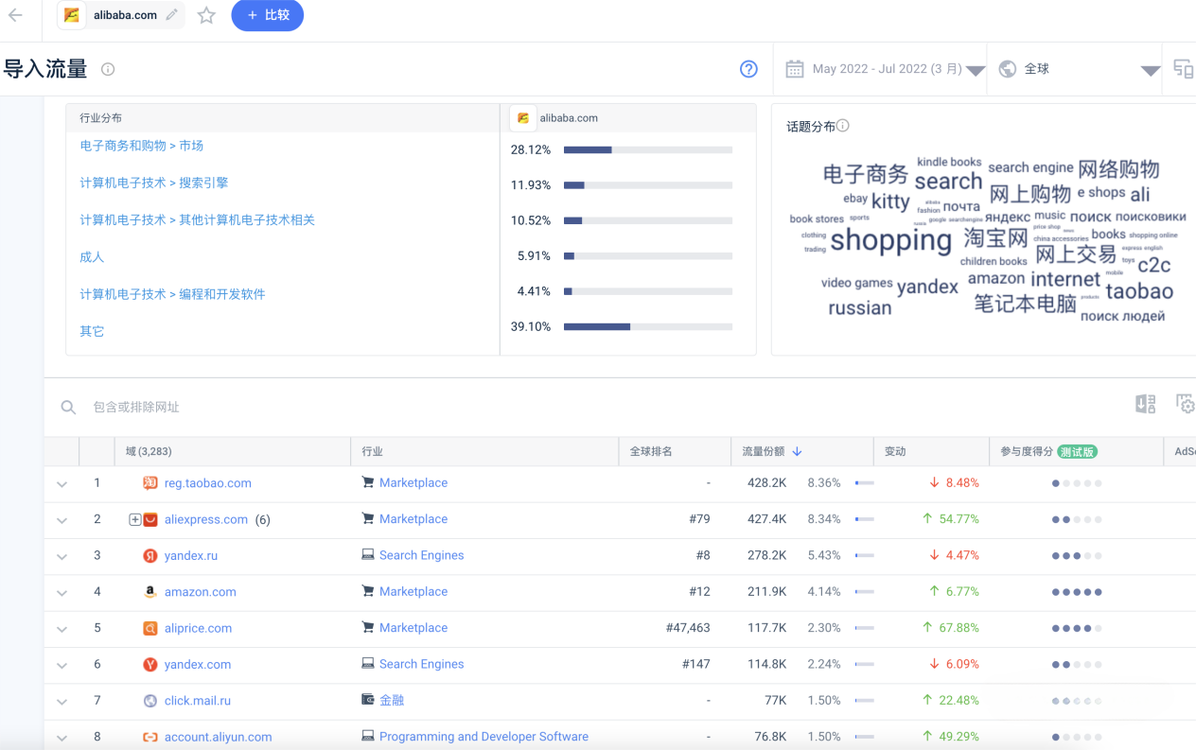Favorite alibaba.com with the star icon
1196x750 pixels.
[x=206, y=15]
